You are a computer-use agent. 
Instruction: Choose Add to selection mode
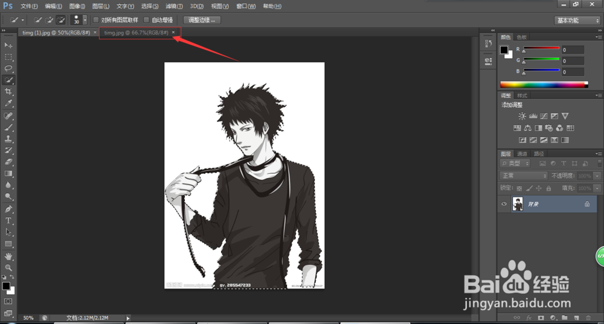[x=49, y=20]
